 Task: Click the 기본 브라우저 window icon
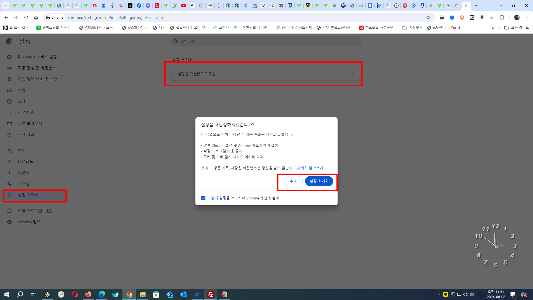pyautogui.click(x=9, y=124)
